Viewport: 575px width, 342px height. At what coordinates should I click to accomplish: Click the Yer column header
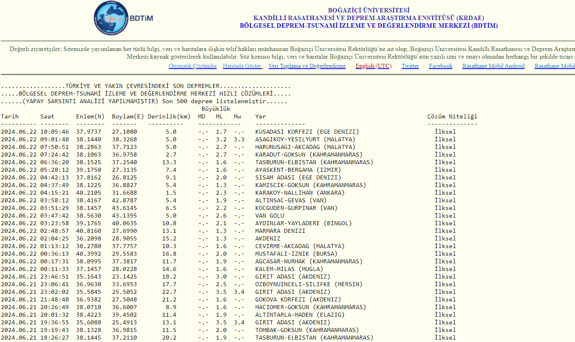click(x=260, y=116)
